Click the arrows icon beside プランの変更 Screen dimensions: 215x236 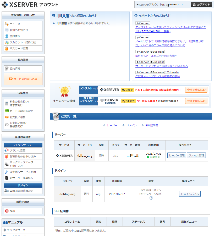(7, 150)
